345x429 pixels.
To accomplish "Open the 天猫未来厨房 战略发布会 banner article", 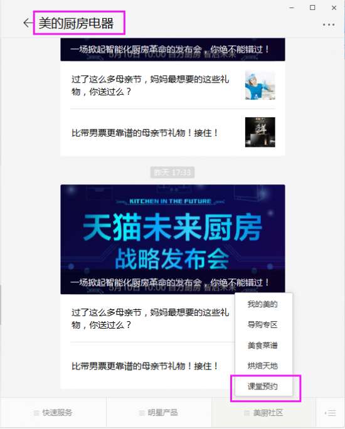I will pos(172,239).
